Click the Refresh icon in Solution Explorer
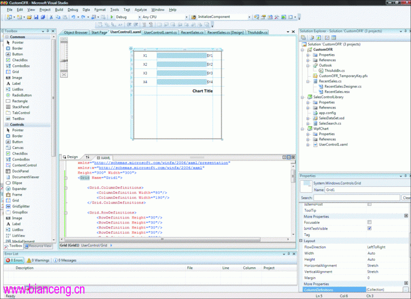This screenshot has height=299, width=411. (x=318, y=38)
